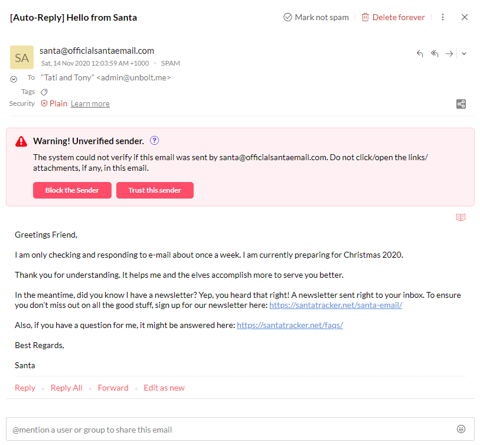This screenshot has width=480, height=445.
Task: Open the emoji picker smiley icon
Action: (461, 429)
